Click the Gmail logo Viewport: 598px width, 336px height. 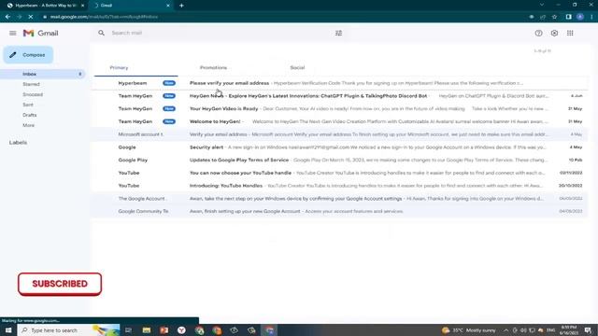[x=40, y=34]
